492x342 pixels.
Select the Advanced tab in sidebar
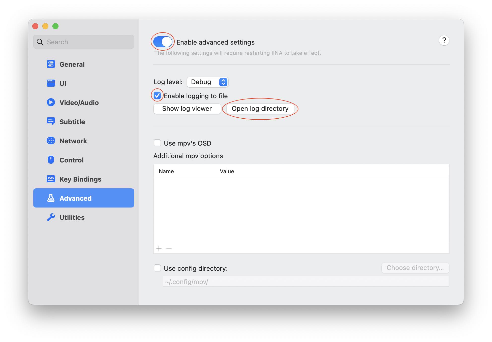84,198
